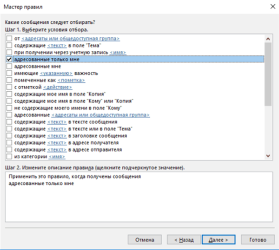Screen dimensions: 279x250
Task: Click the 'Далее >' button
Action: [219, 240]
